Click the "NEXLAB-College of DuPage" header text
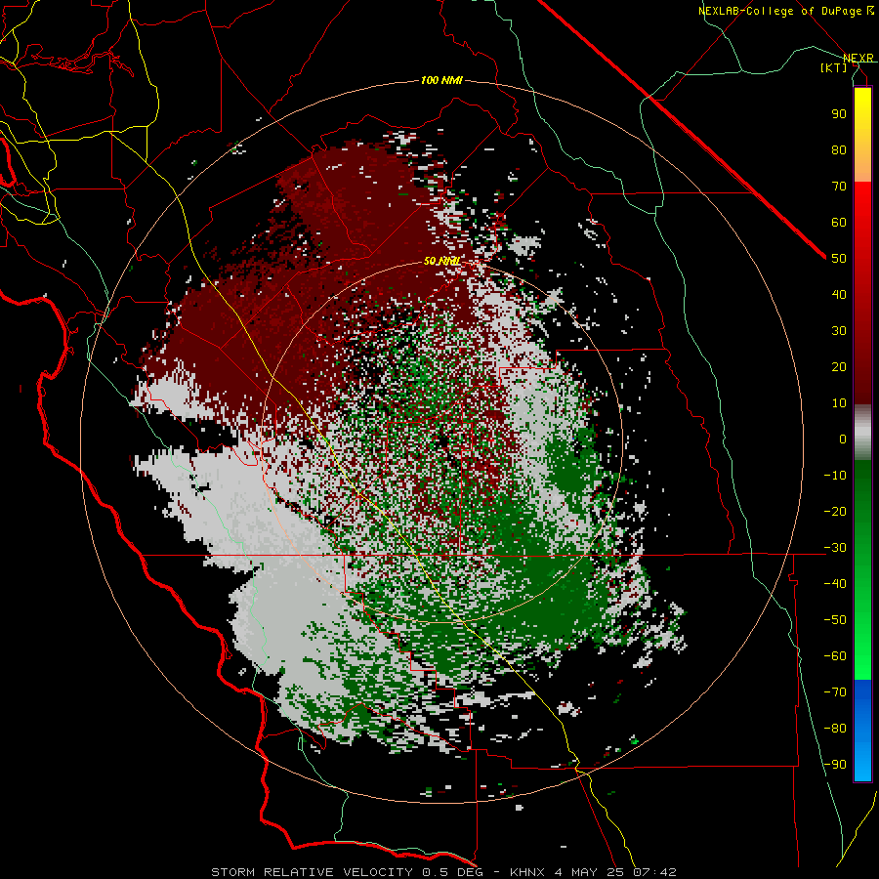This screenshot has height=879, width=879. [x=779, y=11]
